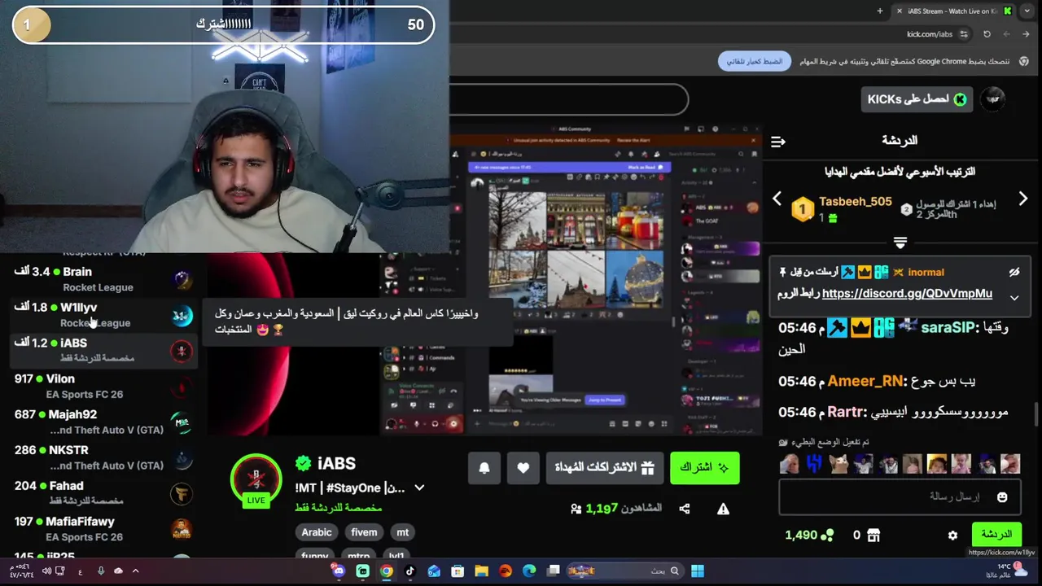Screen dimensions: 1042x586
Task: Click Chrome's forward navigation arrow
Action: tap(1006, 34)
